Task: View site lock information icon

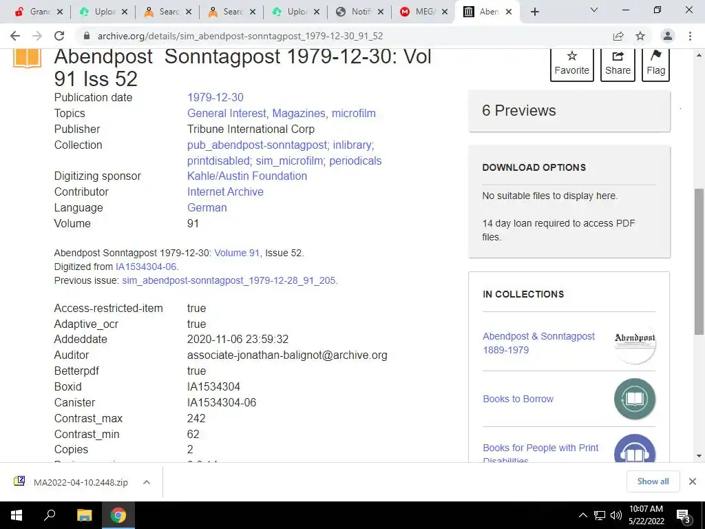Action: pyautogui.click(x=87, y=36)
